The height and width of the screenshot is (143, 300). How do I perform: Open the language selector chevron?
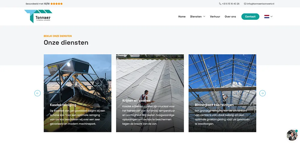click(271, 16)
